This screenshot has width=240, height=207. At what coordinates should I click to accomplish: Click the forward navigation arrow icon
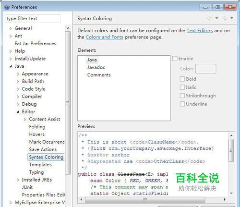click(224, 18)
